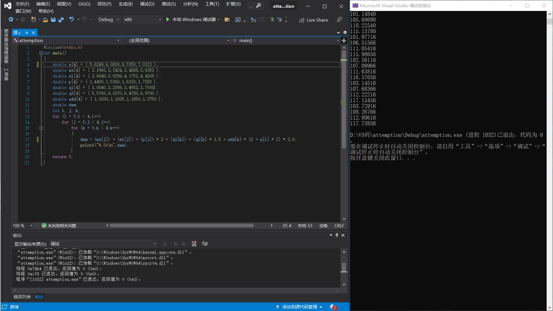The image size is (553, 311).
Task: Click the output panel vertical scrollbar thumb
Action: point(344,267)
